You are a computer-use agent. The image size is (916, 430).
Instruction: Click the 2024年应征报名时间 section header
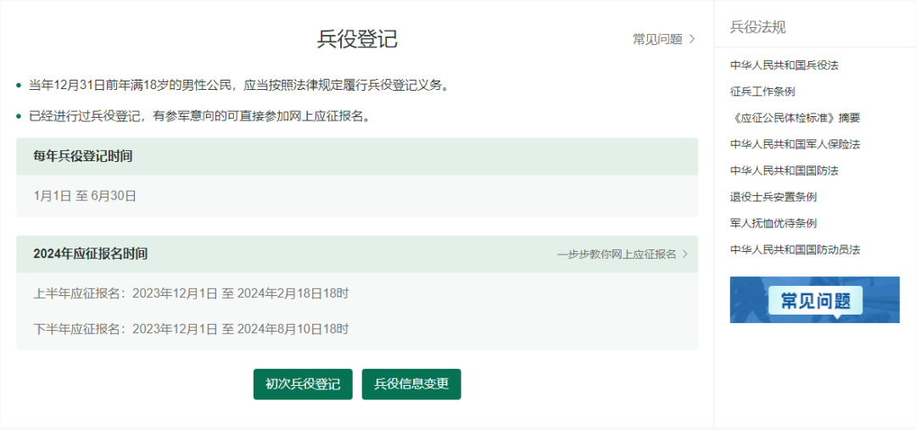[91, 254]
